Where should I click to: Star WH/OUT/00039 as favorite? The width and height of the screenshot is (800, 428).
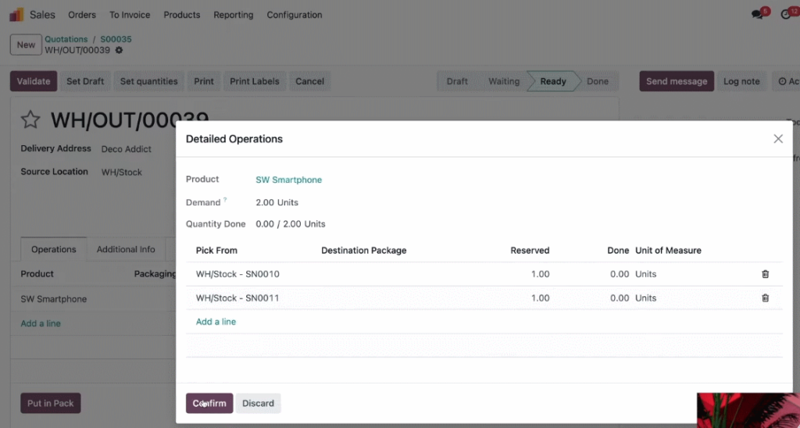click(30, 119)
